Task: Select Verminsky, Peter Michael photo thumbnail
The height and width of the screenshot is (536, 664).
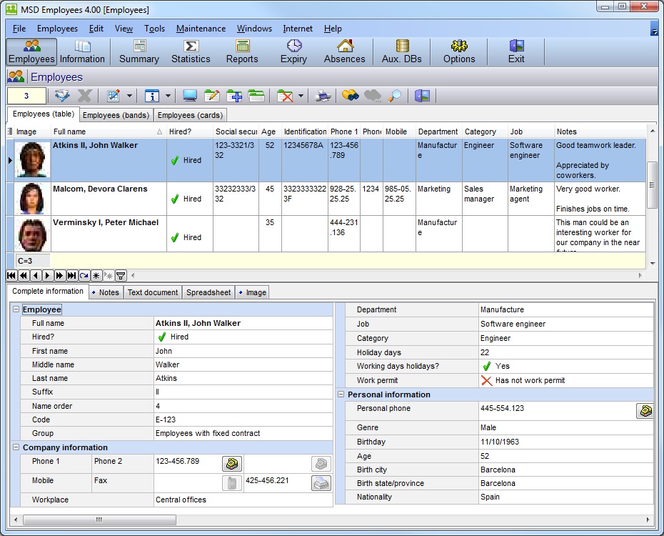Action: point(32,233)
